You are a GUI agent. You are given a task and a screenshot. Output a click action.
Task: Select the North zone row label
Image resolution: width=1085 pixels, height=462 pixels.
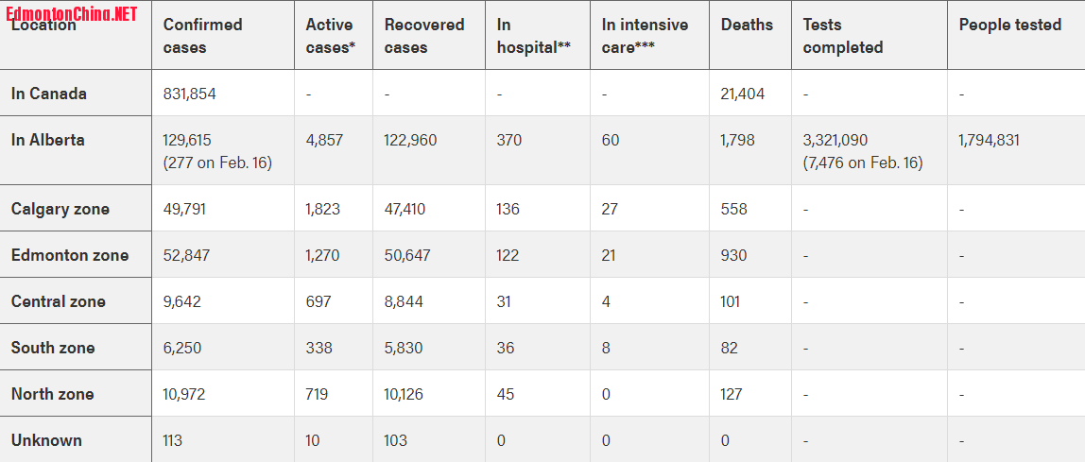(53, 394)
